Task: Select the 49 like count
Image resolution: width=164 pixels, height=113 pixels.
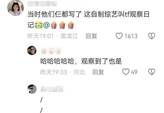Action: pos(134,72)
